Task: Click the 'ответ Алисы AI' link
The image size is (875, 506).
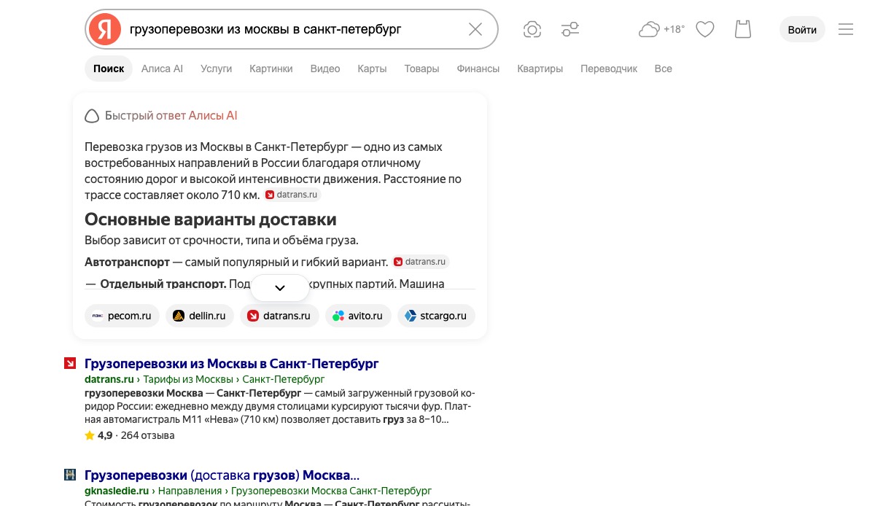Action: (197, 115)
